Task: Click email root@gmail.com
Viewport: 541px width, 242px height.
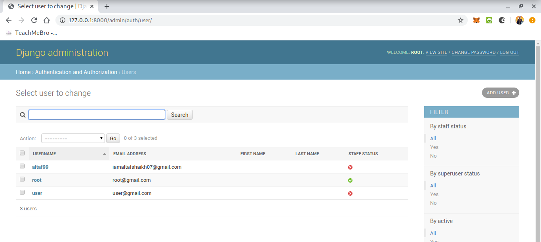Action: (131, 180)
